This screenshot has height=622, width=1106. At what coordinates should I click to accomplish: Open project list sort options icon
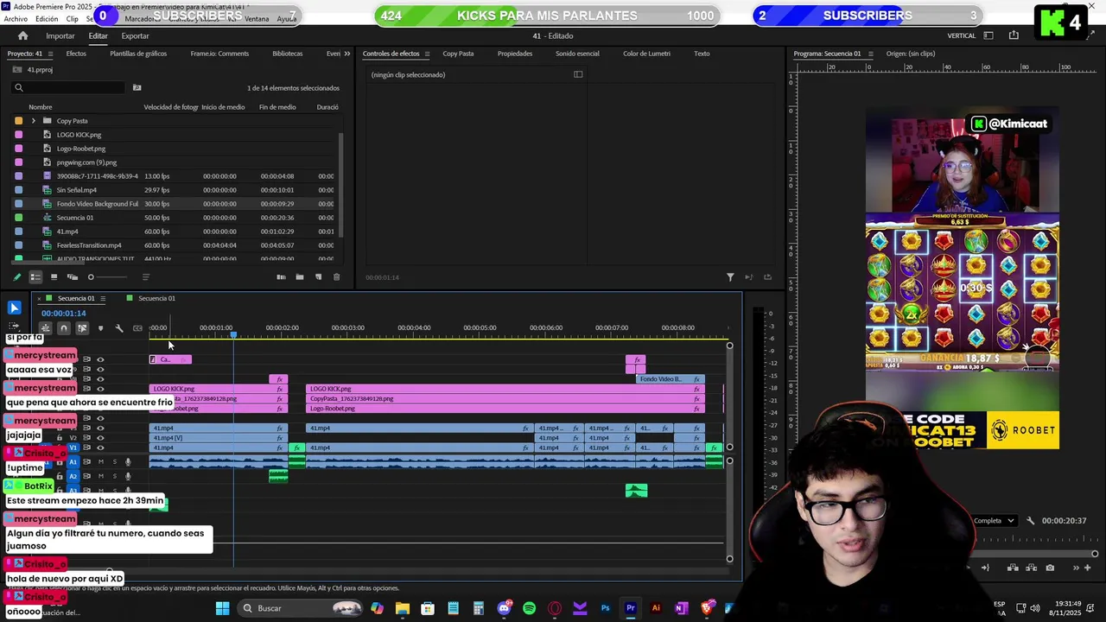point(145,277)
